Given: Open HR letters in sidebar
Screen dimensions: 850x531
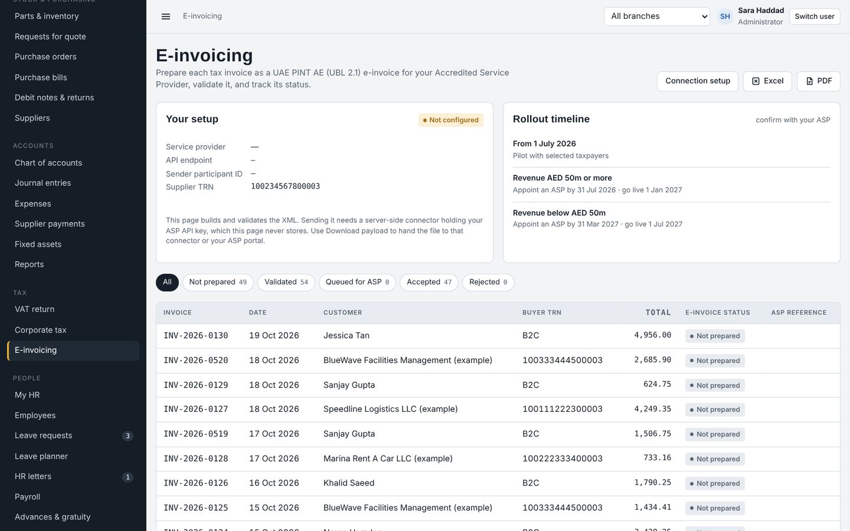Looking at the screenshot, I should [x=73, y=476].
